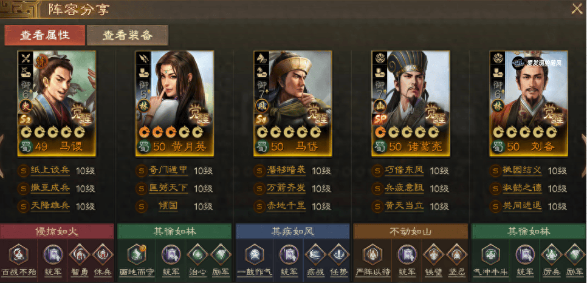This screenshot has height=283, width=587.
Task: Select the 画地而守 skill icon
Action: pyautogui.click(x=137, y=254)
